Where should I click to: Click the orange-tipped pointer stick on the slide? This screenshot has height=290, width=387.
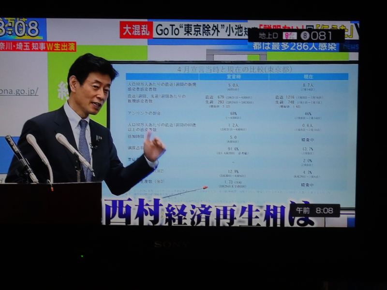185,192
